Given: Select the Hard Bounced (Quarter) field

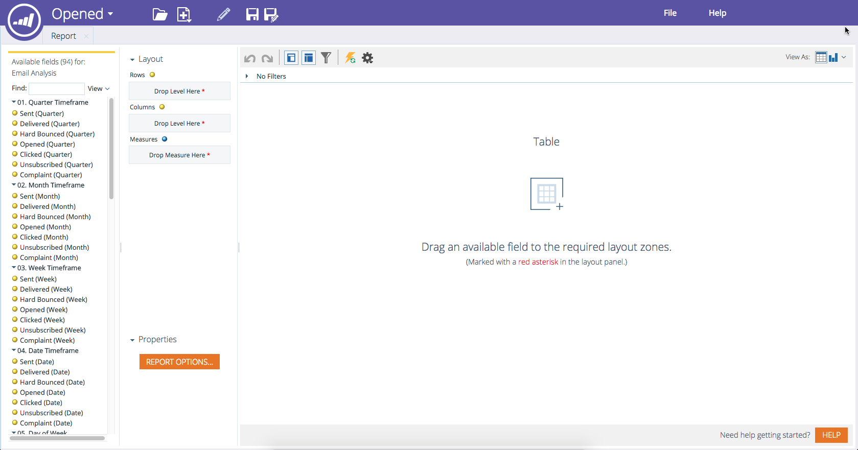Looking at the screenshot, I should pyautogui.click(x=57, y=134).
